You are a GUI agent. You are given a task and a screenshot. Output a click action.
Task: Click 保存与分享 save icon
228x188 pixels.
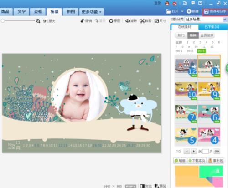pos(206,11)
